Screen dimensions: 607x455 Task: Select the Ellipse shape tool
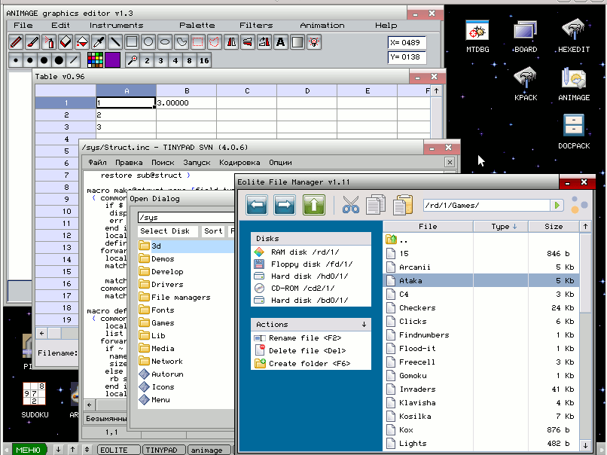tap(165, 42)
